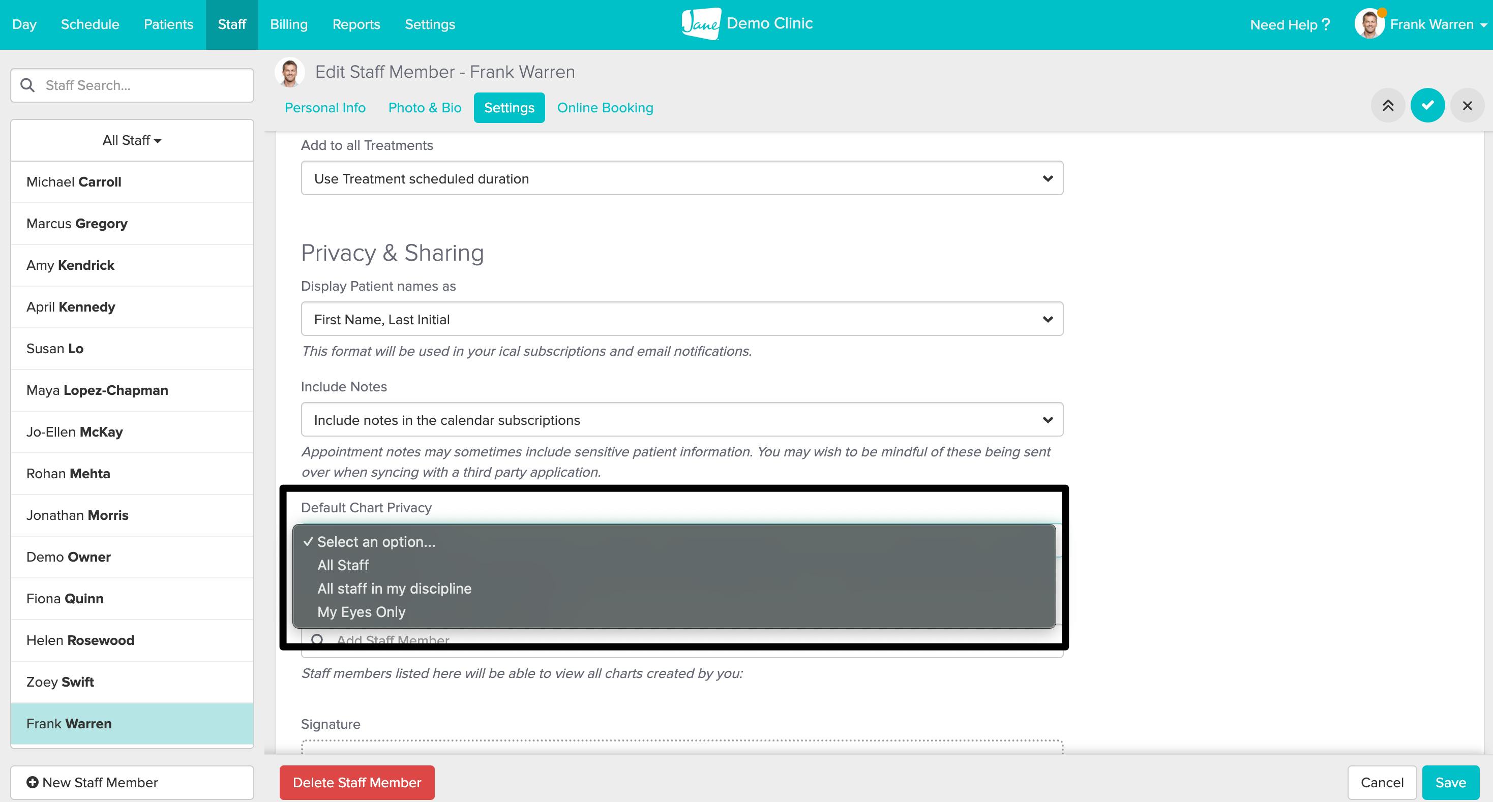
Task: Click the New Staff Member button
Action: (x=132, y=782)
